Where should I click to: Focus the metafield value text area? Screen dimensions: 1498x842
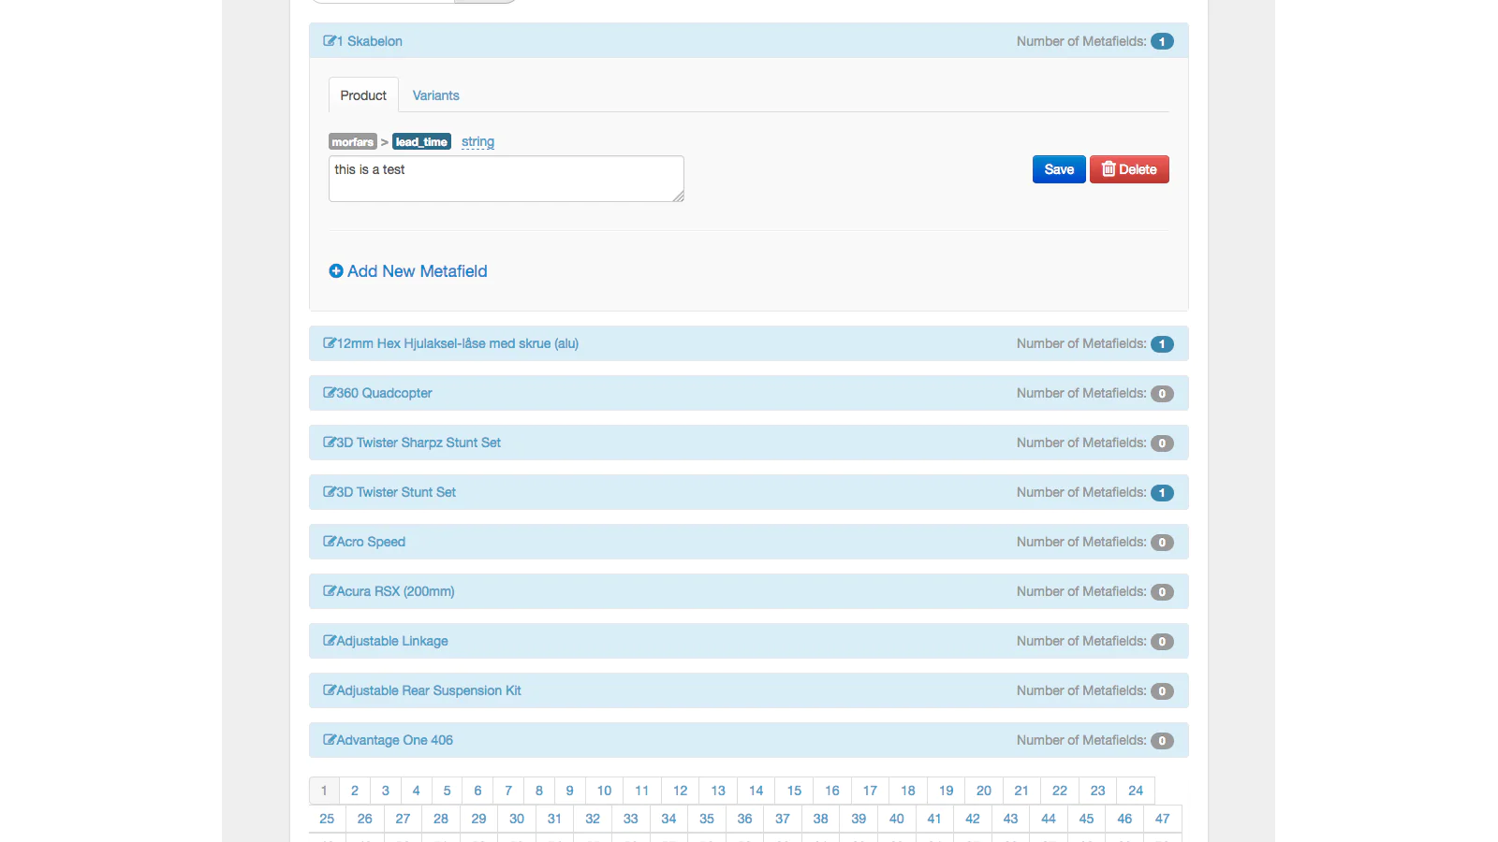tap(507, 179)
